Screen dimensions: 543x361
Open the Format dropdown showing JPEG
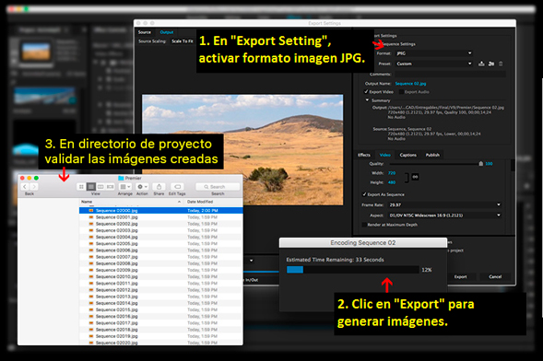point(433,53)
